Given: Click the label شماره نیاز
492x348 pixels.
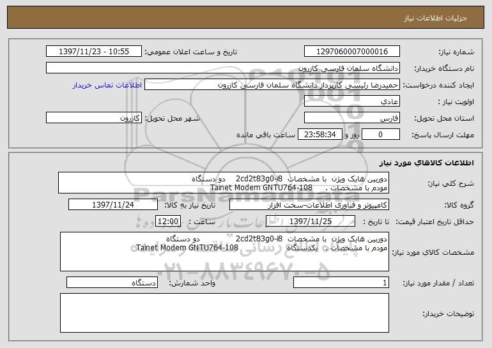Looking at the screenshot, I should [x=456, y=52].
